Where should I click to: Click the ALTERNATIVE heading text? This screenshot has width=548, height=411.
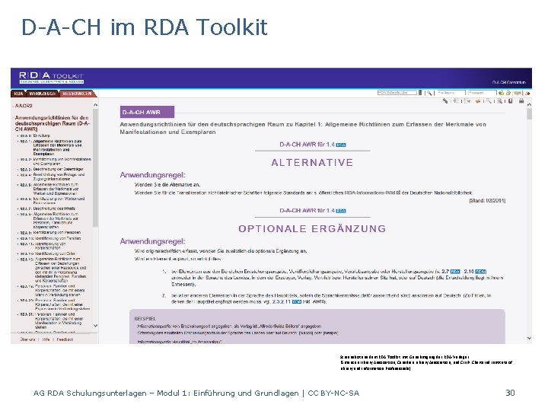pyautogui.click(x=313, y=163)
